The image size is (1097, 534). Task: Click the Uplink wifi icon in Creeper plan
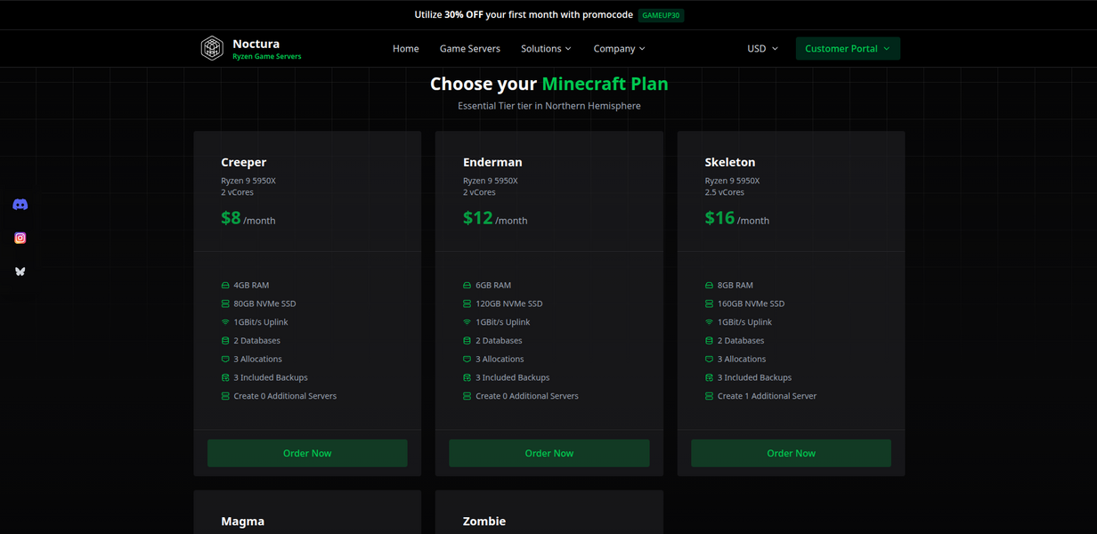click(225, 322)
